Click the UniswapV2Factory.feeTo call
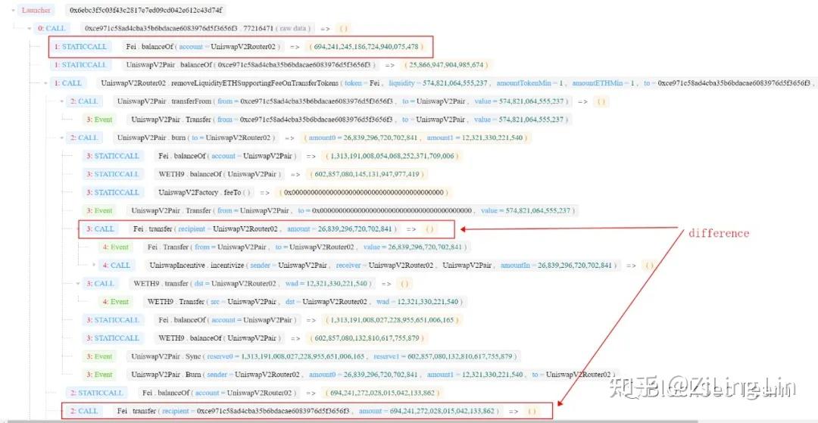Viewport: 818px width, 423px height. (204, 192)
